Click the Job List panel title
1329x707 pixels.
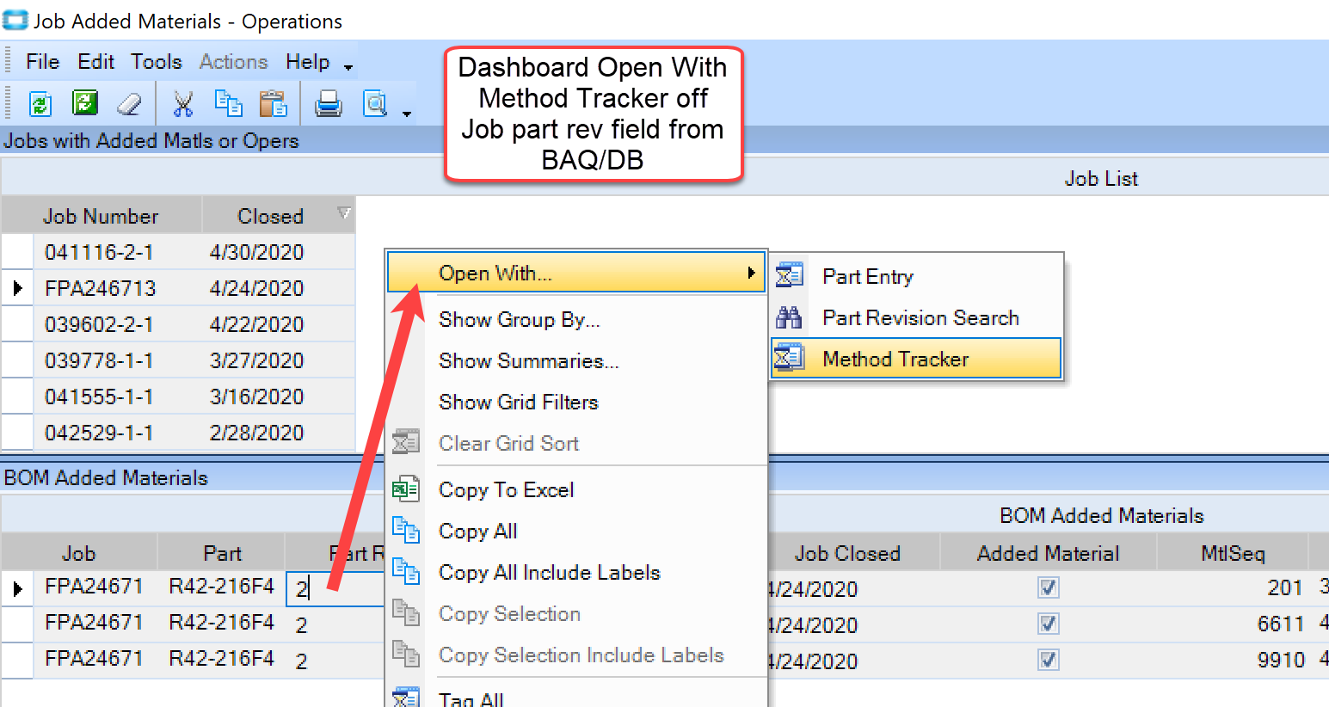tap(1101, 178)
